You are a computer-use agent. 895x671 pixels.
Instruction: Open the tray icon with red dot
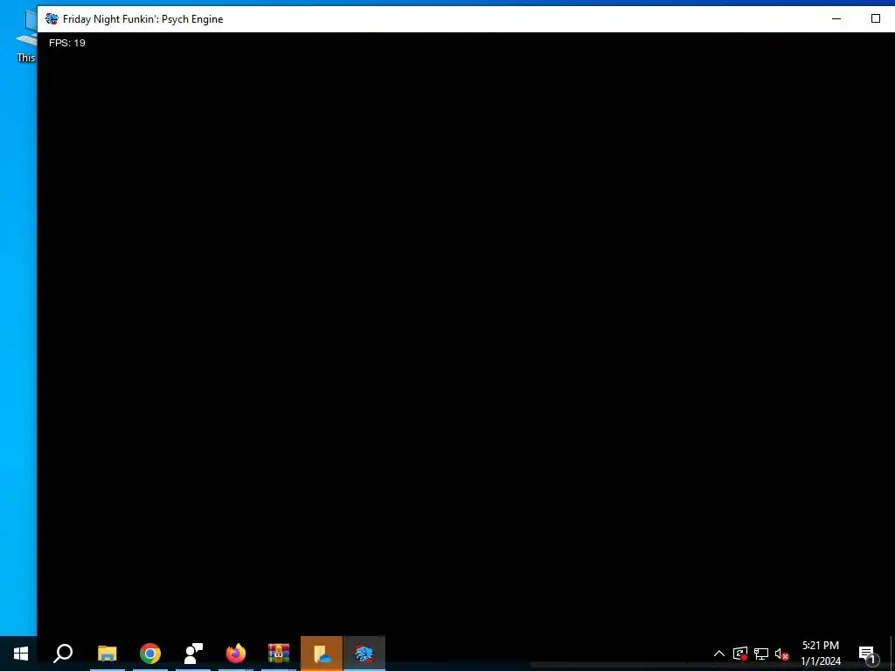coord(740,654)
